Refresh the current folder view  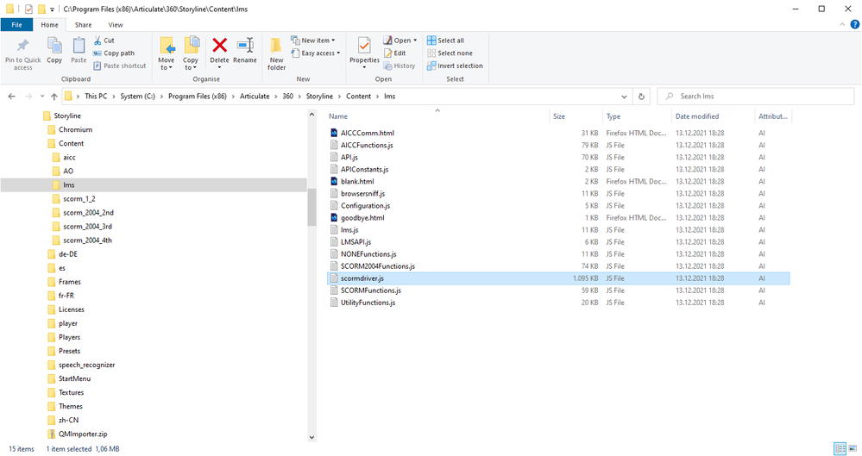coord(640,97)
